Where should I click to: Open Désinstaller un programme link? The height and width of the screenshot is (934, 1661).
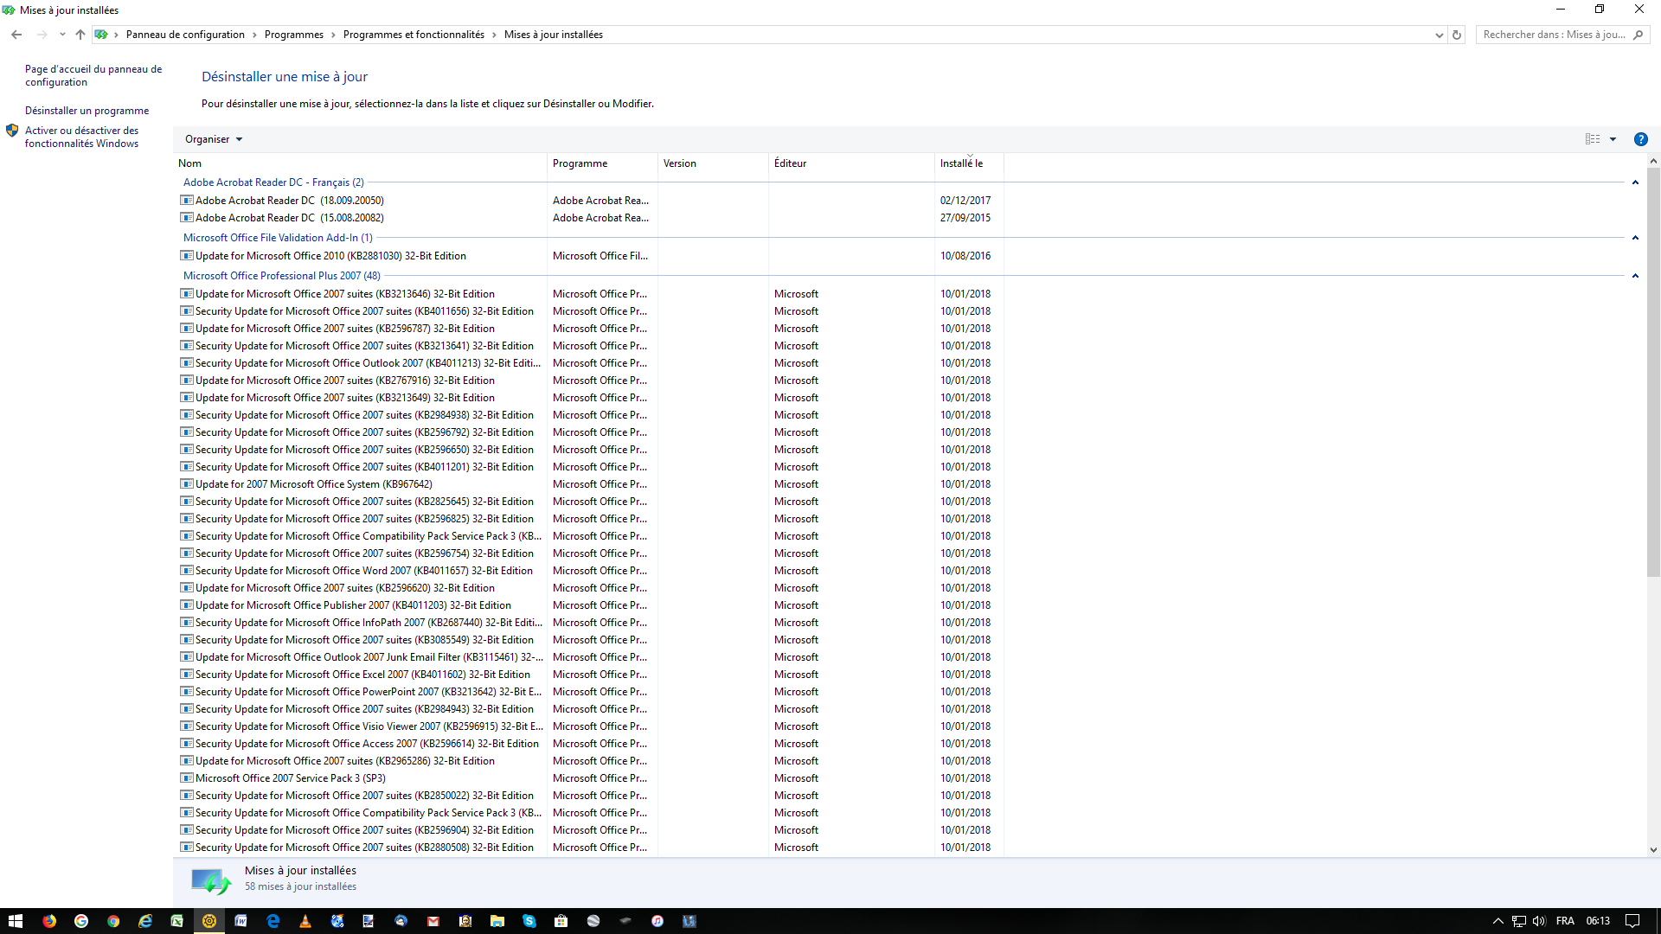coord(87,111)
